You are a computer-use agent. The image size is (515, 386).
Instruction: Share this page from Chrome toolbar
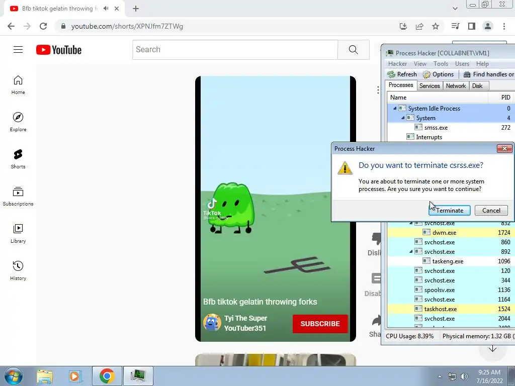point(419,26)
